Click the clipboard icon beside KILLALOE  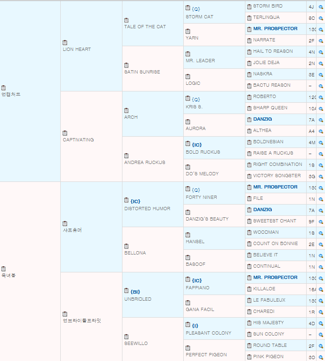[249, 289]
